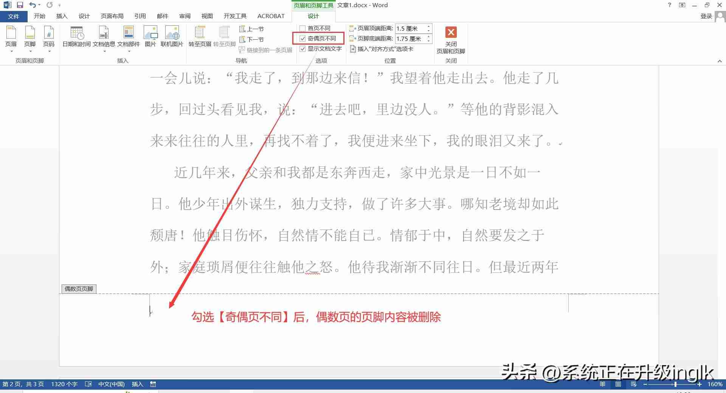Switch to the 引用 references tab
The width and height of the screenshot is (726, 393).
pyautogui.click(x=140, y=16)
